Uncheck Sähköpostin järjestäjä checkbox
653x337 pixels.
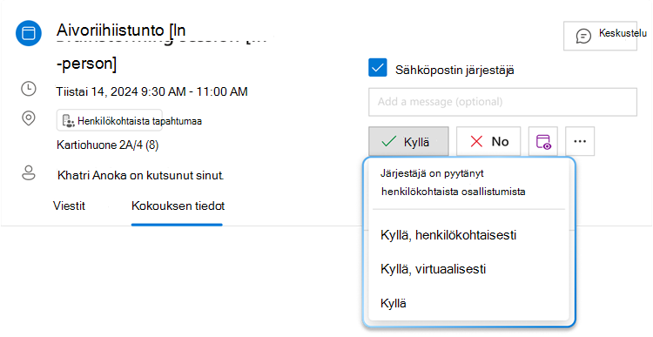click(378, 68)
